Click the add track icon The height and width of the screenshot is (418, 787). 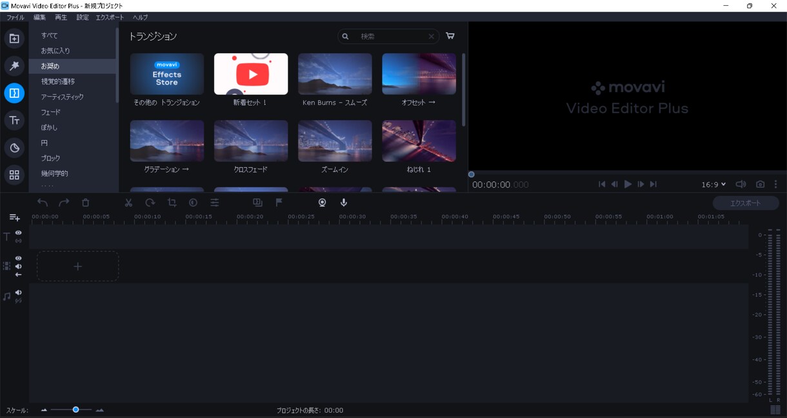[15, 218]
